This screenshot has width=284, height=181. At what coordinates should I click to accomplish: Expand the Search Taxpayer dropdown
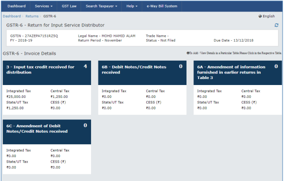click(x=101, y=6)
